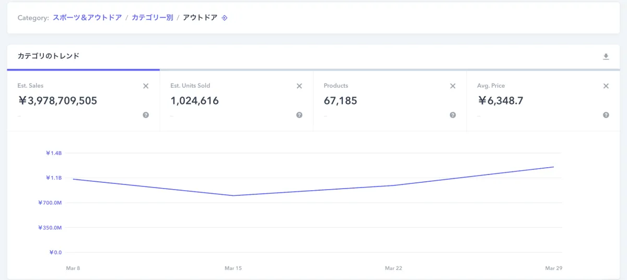Open the カテゴリー別 breadcrumb link
The image size is (627, 280).
tap(152, 18)
